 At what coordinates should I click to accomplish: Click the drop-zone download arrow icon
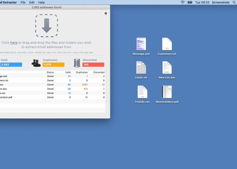pyautogui.click(x=46, y=26)
